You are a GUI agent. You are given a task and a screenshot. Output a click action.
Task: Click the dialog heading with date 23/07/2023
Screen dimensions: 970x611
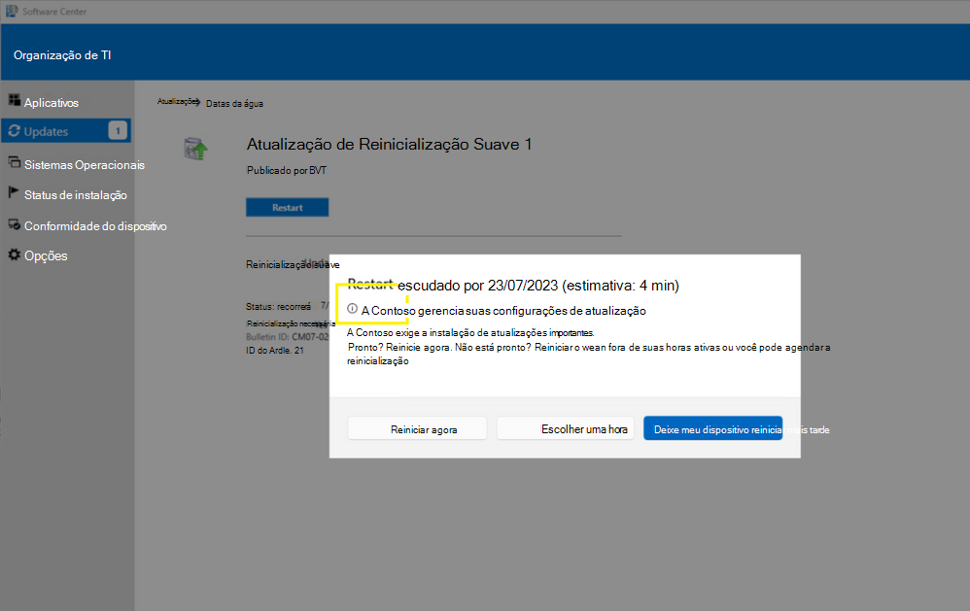[x=513, y=285]
